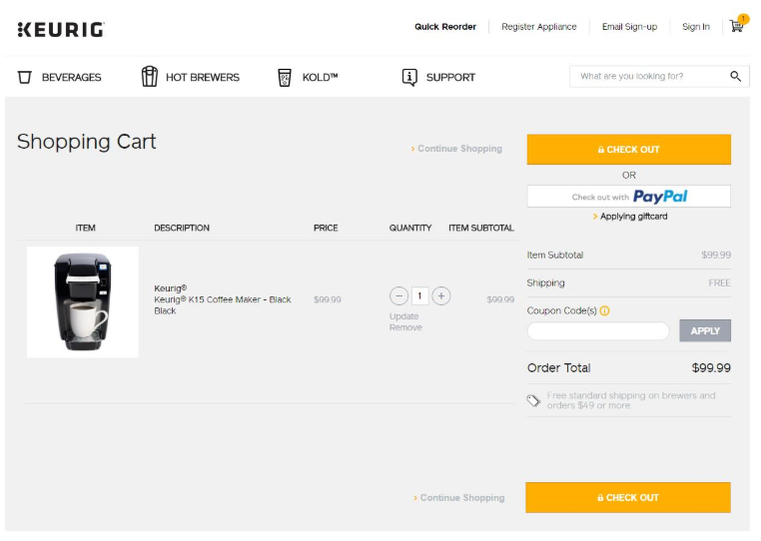Apply the coupon code

pyautogui.click(x=704, y=330)
